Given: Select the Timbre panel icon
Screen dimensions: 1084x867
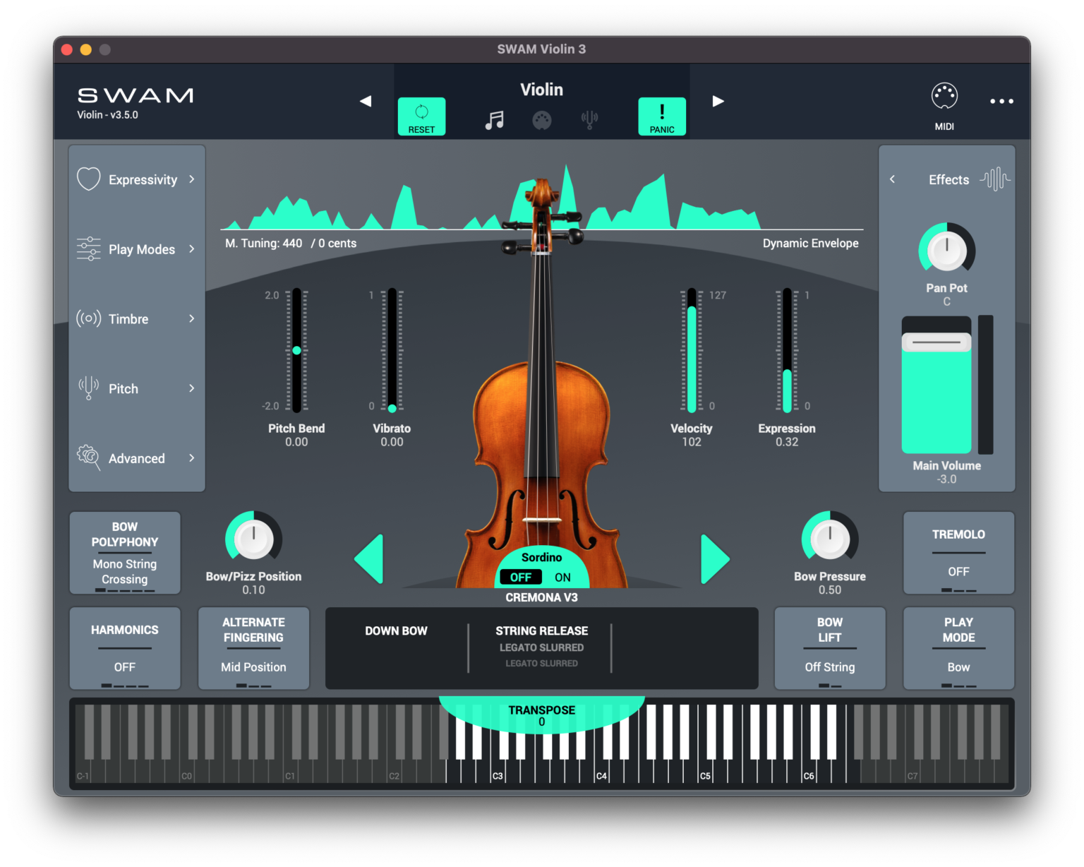Looking at the screenshot, I should 88,319.
